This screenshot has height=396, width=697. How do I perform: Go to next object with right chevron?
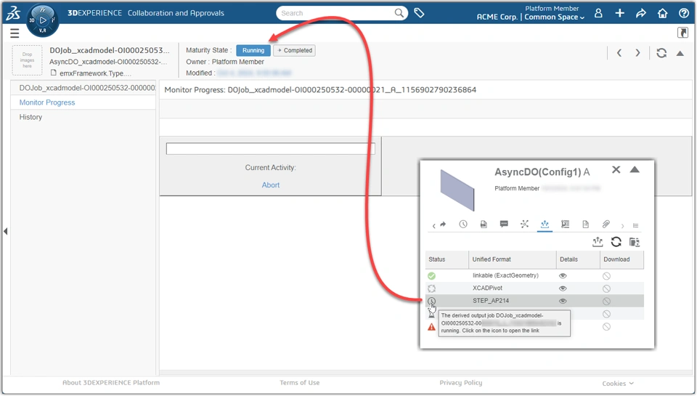coord(638,53)
